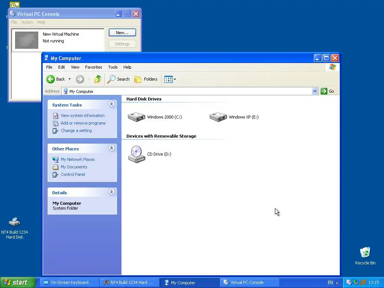The width and height of the screenshot is (384, 288).
Task: Select New Virtual Machine thumbnail
Action: click(x=27, y=40)
